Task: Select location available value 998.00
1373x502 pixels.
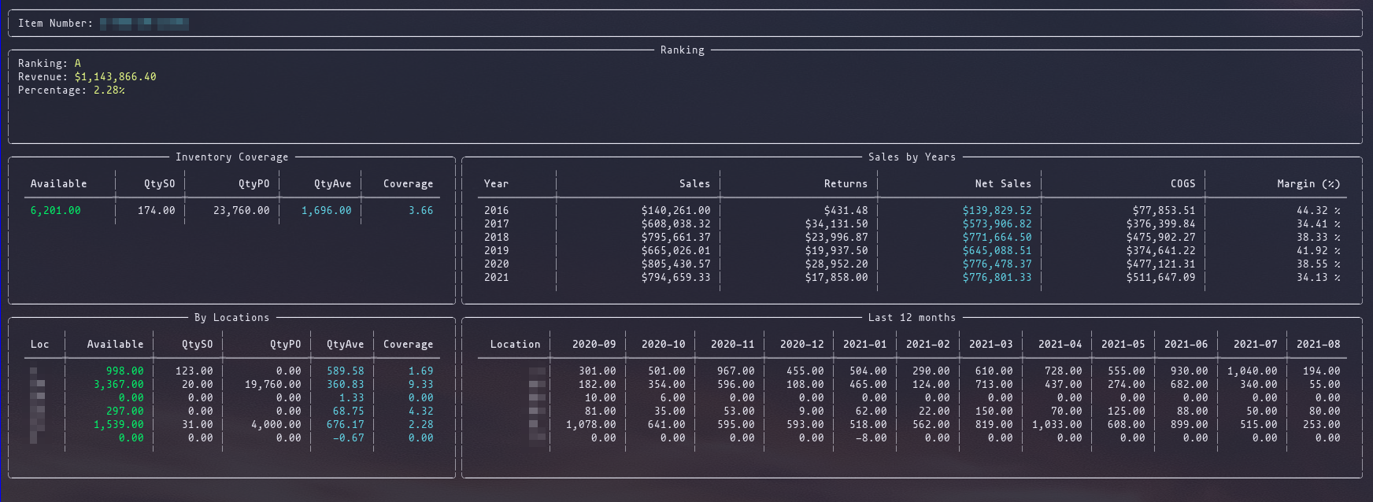Action: 125,371
